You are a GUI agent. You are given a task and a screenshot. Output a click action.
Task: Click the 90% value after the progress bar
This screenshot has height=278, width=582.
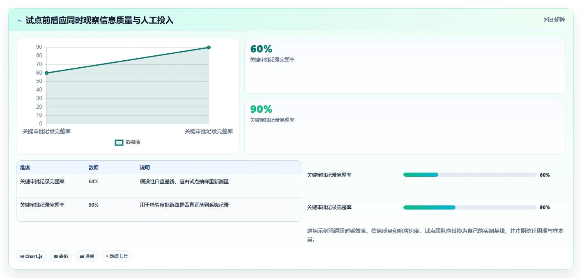click(x=545, y=207)
